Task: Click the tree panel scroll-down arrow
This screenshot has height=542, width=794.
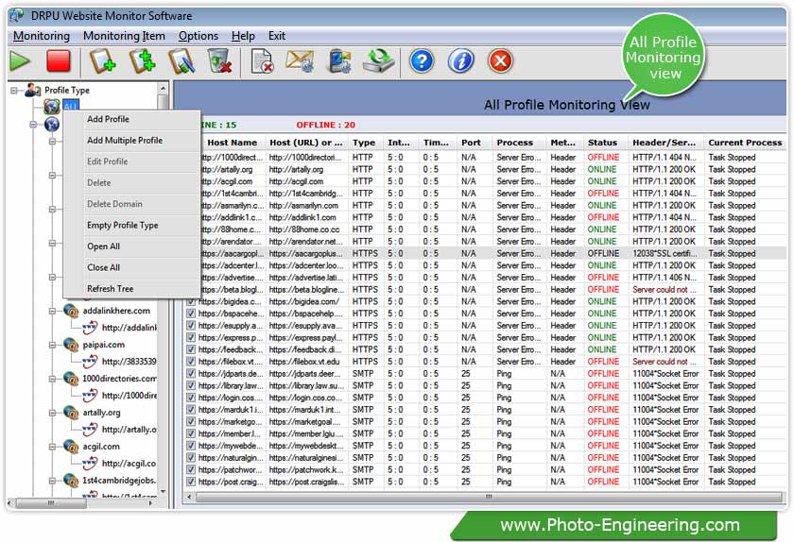Action: [x=163, y=491]
